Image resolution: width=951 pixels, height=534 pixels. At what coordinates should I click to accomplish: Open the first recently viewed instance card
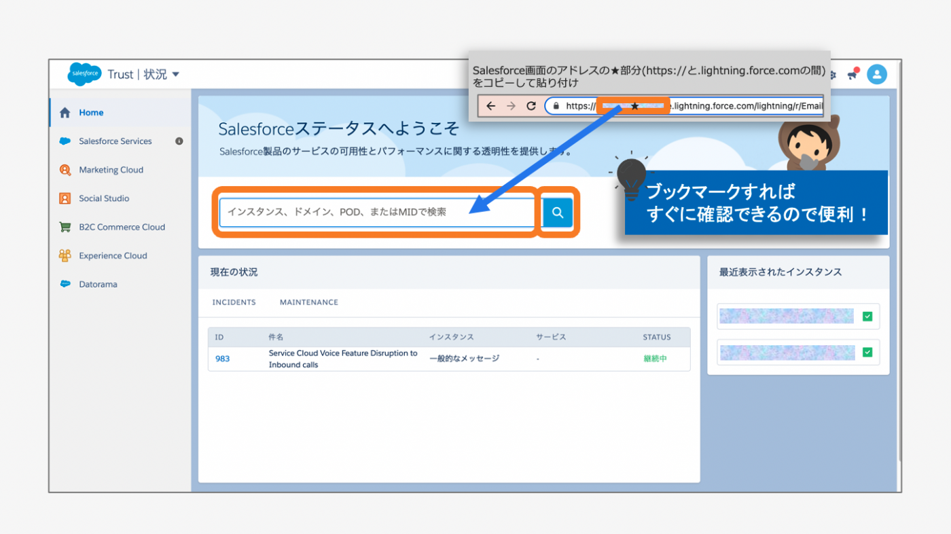tap(799, 316)
